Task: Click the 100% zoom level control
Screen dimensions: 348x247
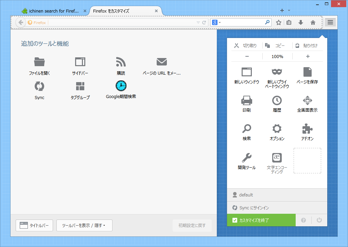Action: (277, 56)
